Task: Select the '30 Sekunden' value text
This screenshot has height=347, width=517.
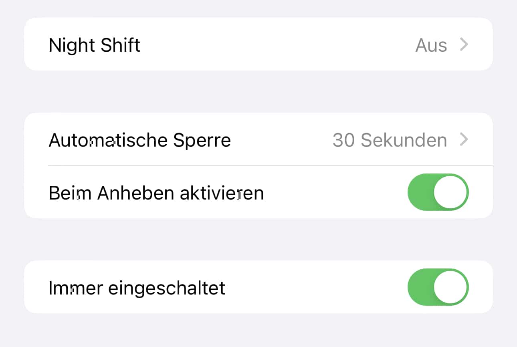Action: [390, 140]
